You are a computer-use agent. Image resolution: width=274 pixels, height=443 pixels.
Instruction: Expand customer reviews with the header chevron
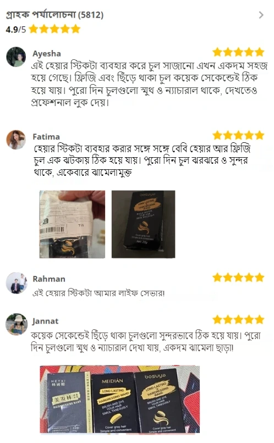(x=261, y=15)
